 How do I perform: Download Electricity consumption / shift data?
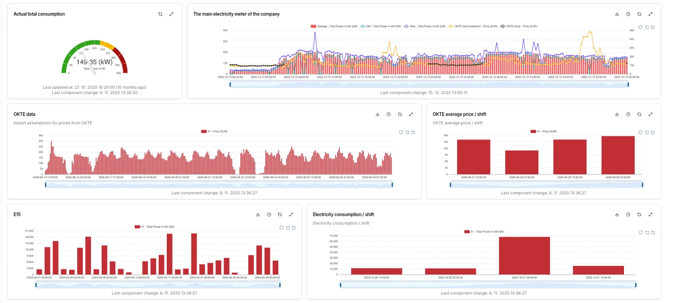pos(617,215)
